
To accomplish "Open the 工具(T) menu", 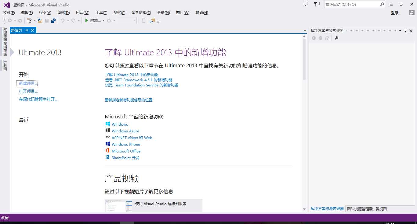I will tap(101, 12).
